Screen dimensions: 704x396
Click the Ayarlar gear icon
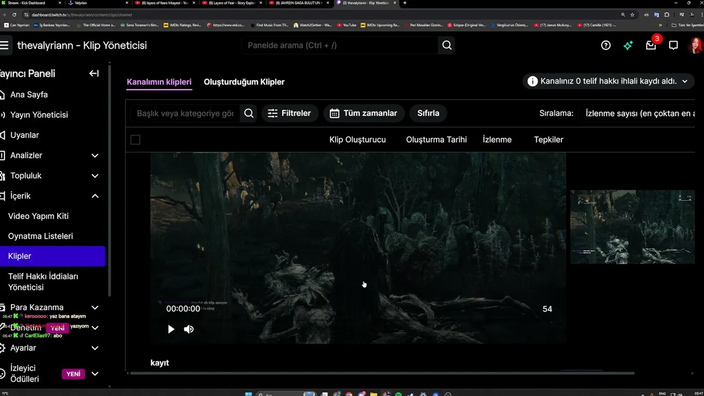tap(3, 348)
